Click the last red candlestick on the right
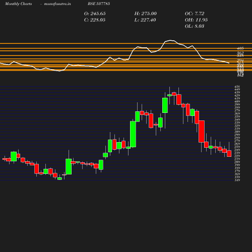 pyautogui.click(x=229, y=154)
